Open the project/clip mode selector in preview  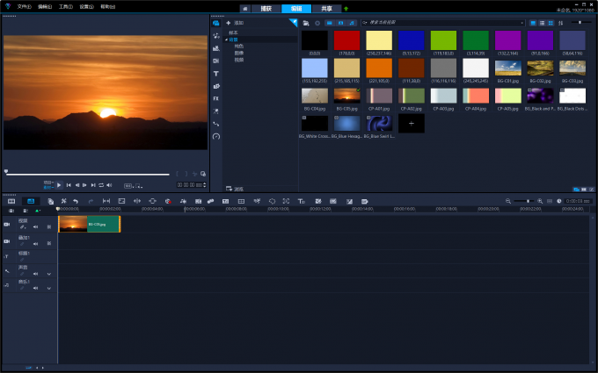pyautogui.click(x=47, y=185)
